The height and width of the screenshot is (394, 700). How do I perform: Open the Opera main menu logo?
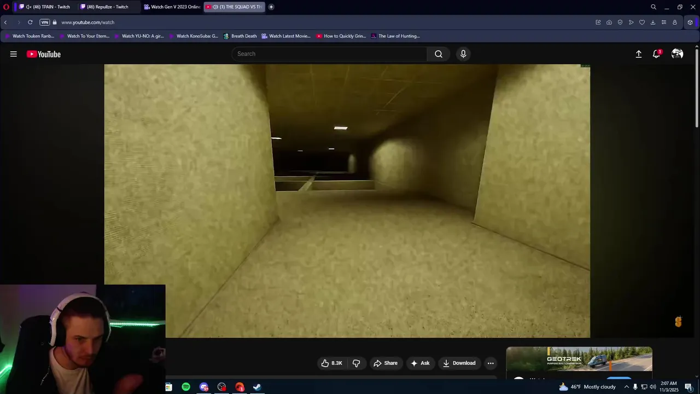[x=6, y=7]
